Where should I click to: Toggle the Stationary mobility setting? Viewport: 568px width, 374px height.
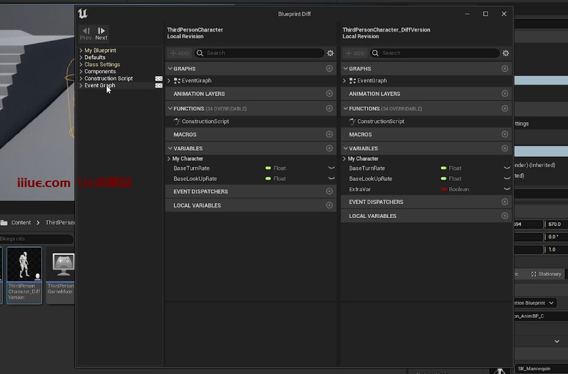546,273
